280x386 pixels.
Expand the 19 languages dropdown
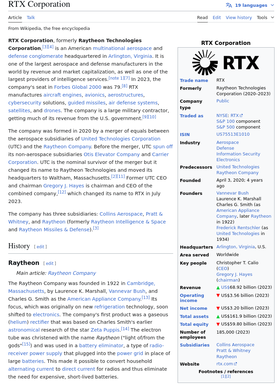point(254,5)
